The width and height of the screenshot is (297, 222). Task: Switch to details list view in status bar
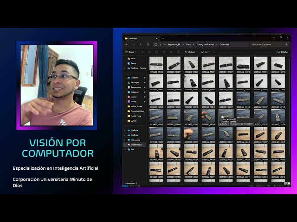[285, 183]
